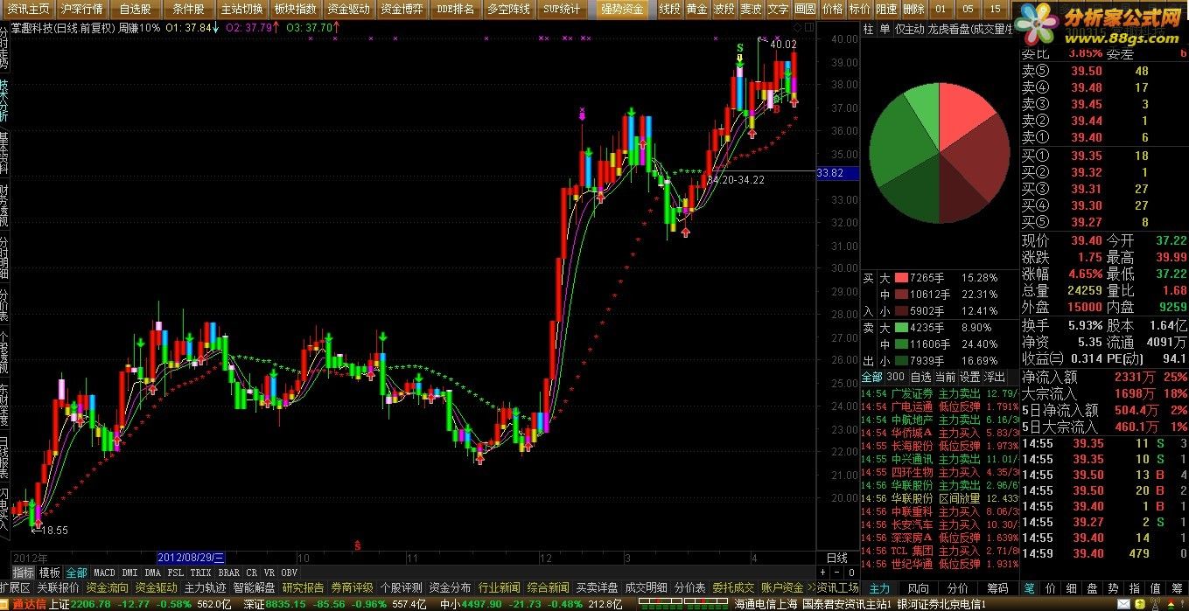Open the >>资讯工场 link

(x=834, y=587)
